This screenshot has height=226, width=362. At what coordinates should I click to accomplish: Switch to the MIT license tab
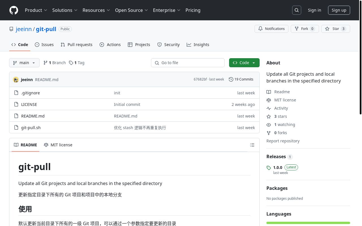[58, 145]
